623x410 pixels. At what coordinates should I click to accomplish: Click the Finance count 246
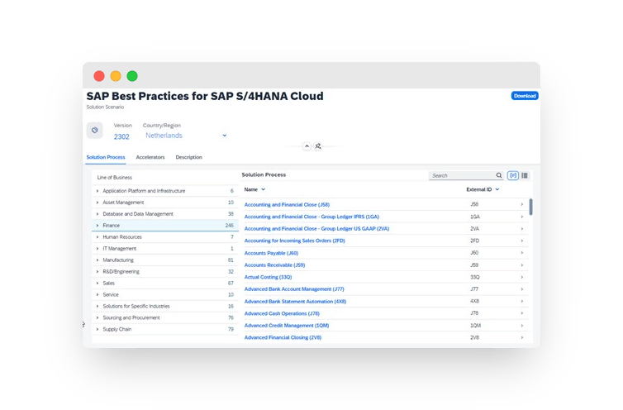229,226
